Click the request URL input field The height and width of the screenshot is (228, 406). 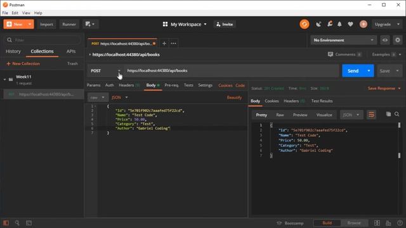point(232,70)
